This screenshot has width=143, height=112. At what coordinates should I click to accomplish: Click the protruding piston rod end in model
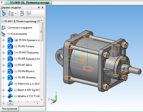click(135, 71)
